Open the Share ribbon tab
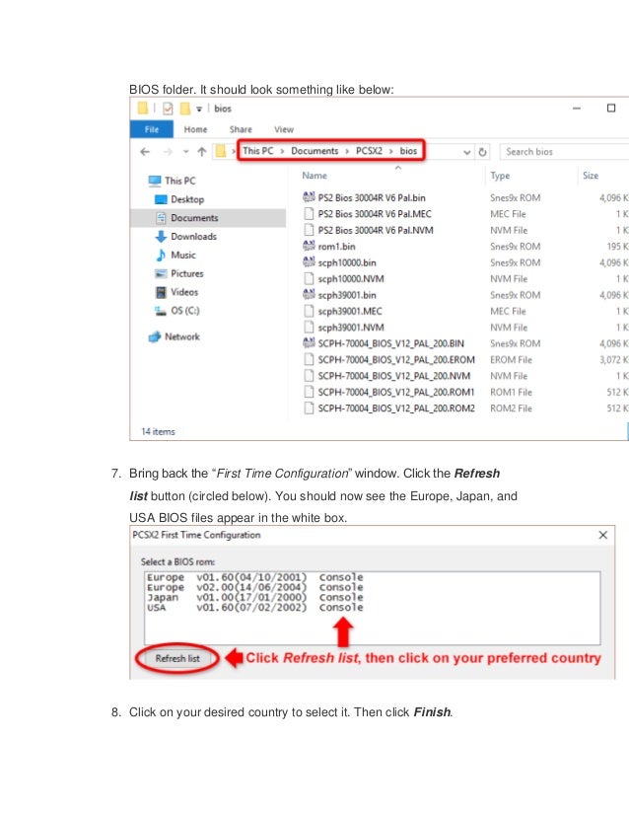 (x=241, y=129)
